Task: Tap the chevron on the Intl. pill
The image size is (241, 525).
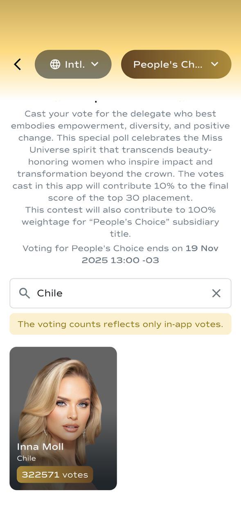Action: (x=95, y=64)
